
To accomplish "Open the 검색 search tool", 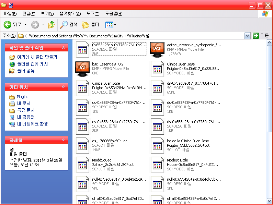I will tap(69, 25).
